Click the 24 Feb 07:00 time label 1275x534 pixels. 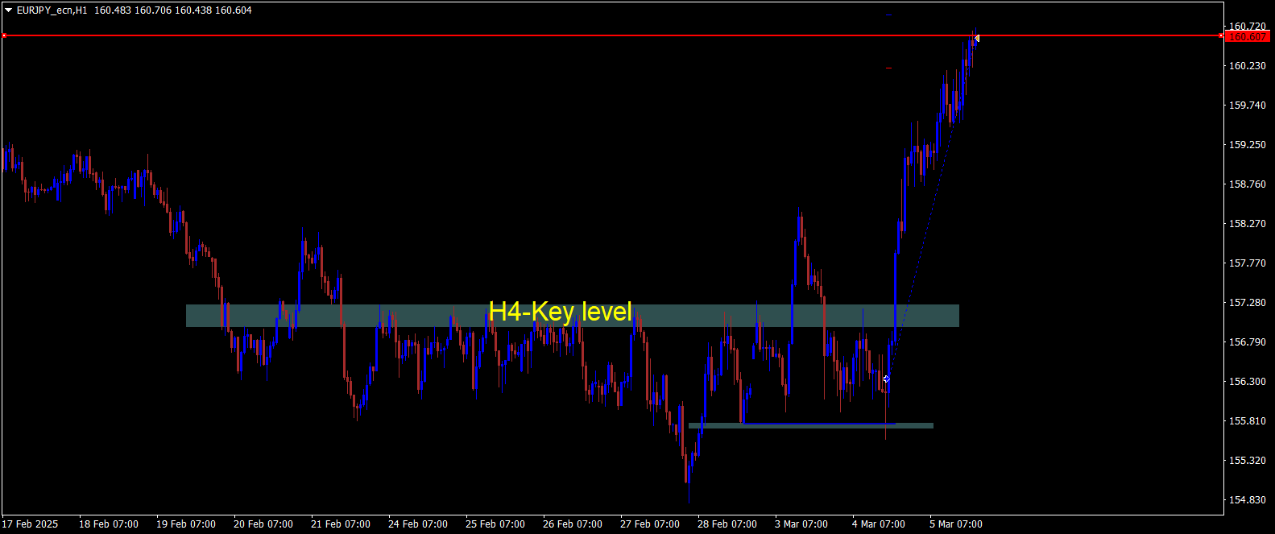click(x=418, y=524)
